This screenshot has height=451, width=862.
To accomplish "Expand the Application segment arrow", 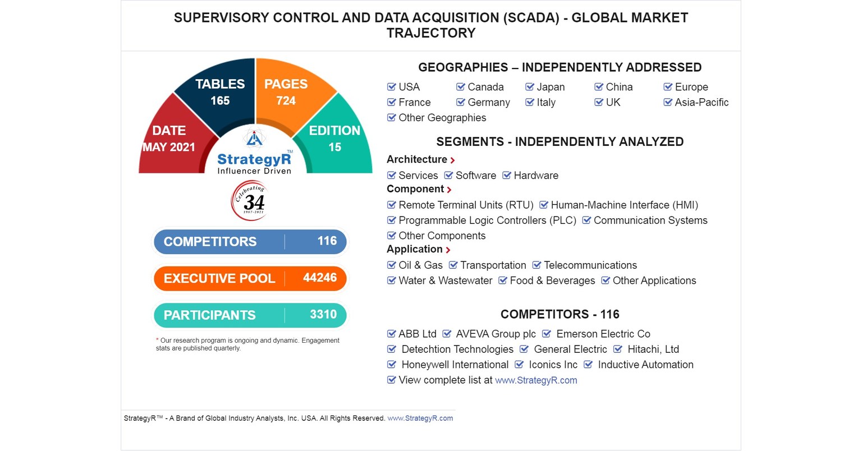I will [x=448, y=250].
